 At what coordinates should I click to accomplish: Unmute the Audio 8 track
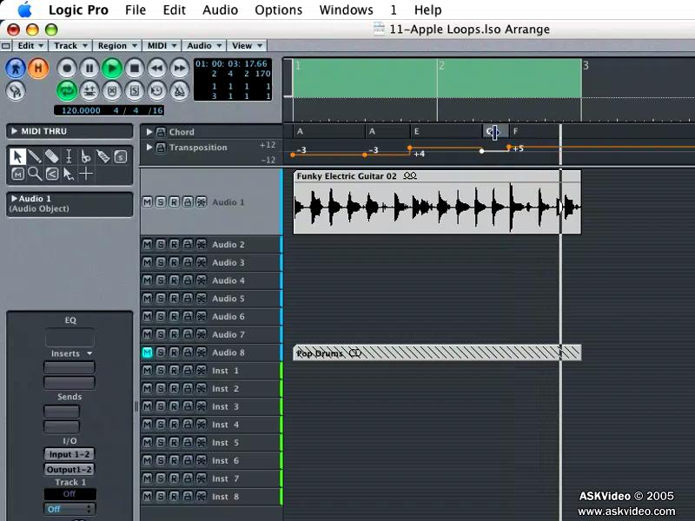(148, 353)
